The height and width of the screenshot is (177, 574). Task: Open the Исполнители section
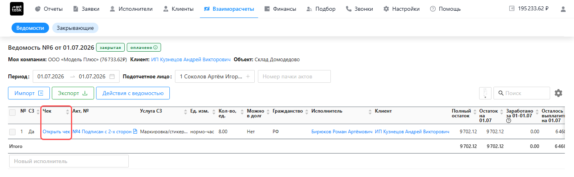tap(131, 9)
